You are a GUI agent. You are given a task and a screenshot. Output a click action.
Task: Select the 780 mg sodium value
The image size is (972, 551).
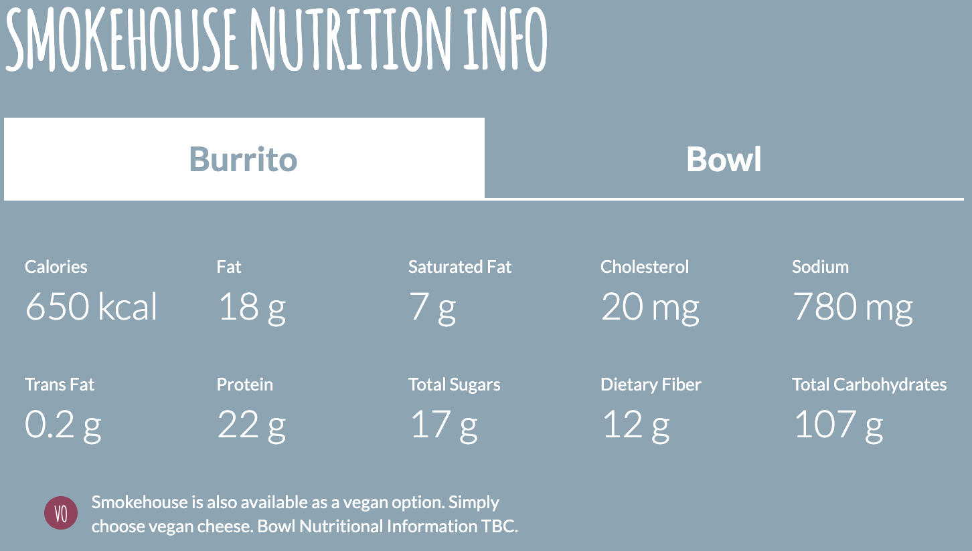pos(852,308)
